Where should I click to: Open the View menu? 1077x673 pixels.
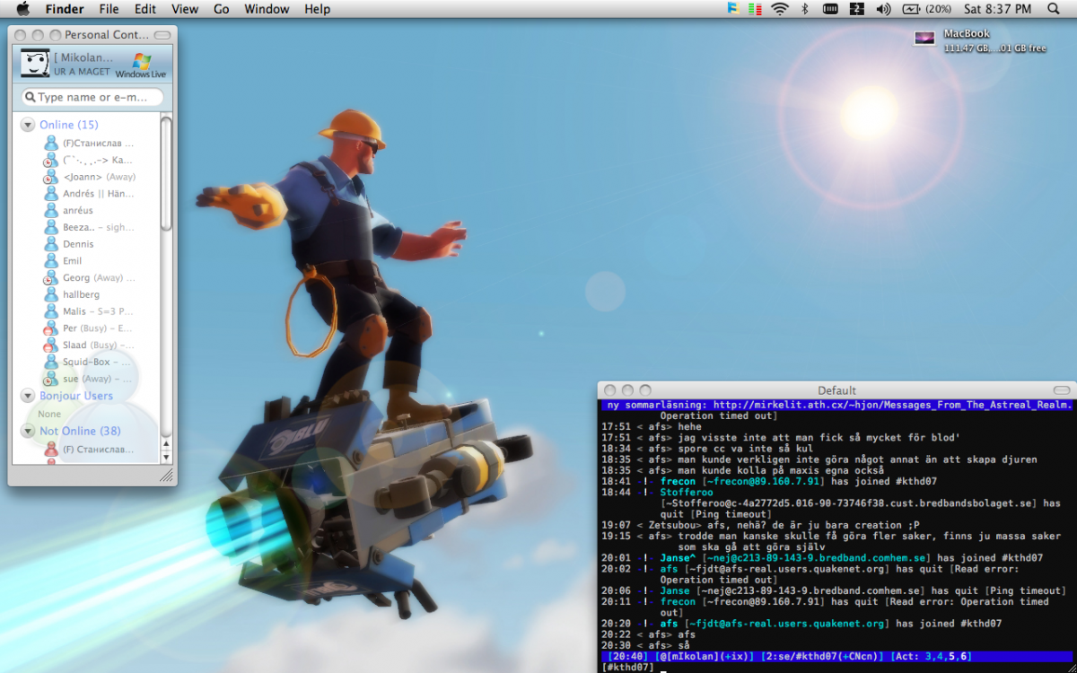(x=185, y=9)
